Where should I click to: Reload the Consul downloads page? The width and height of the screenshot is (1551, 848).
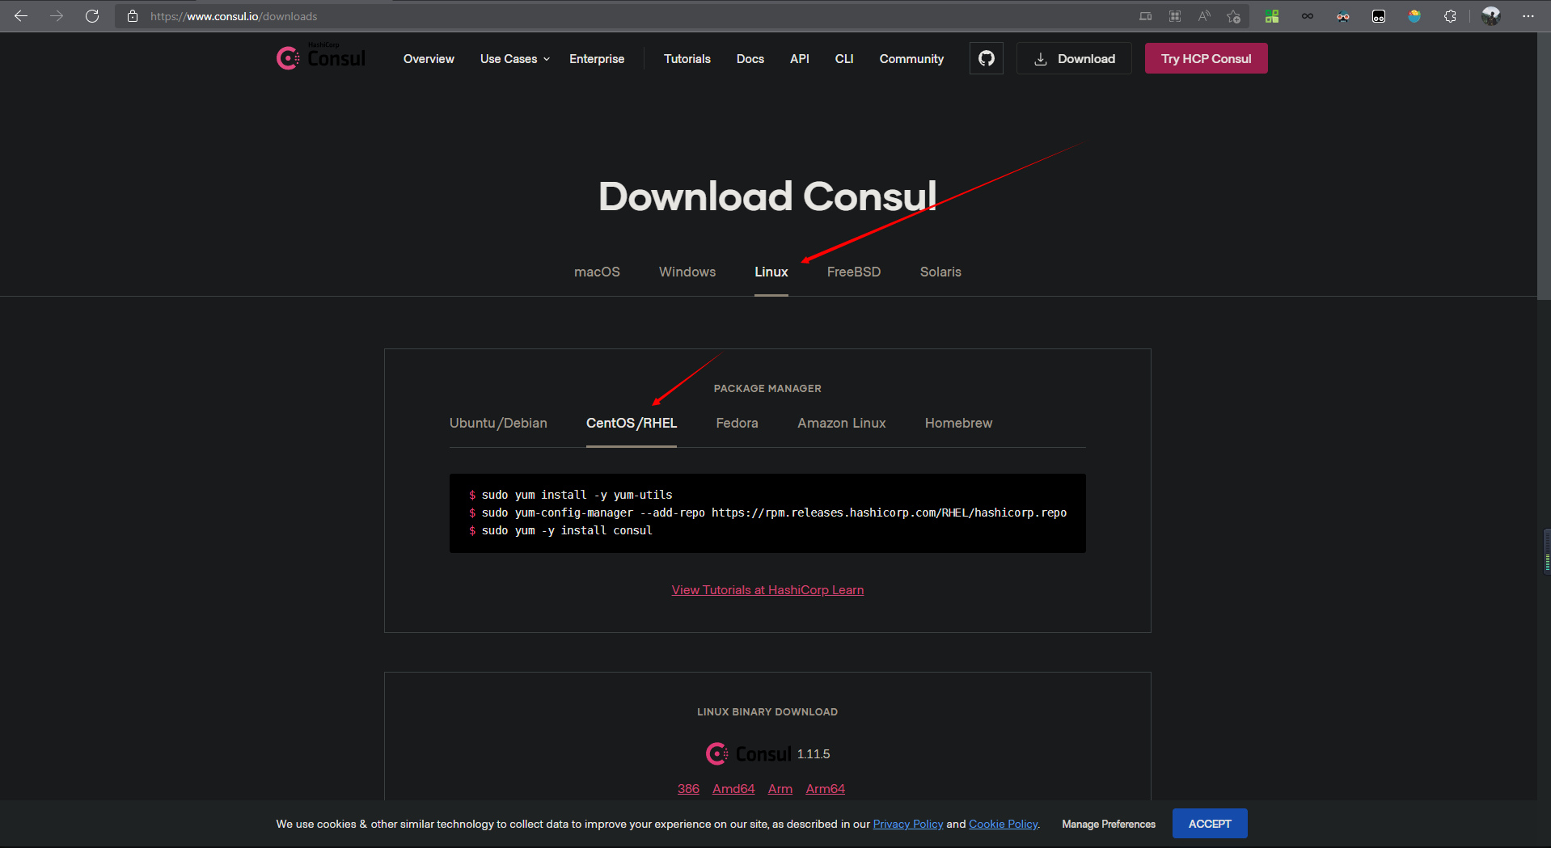point(92,16)
